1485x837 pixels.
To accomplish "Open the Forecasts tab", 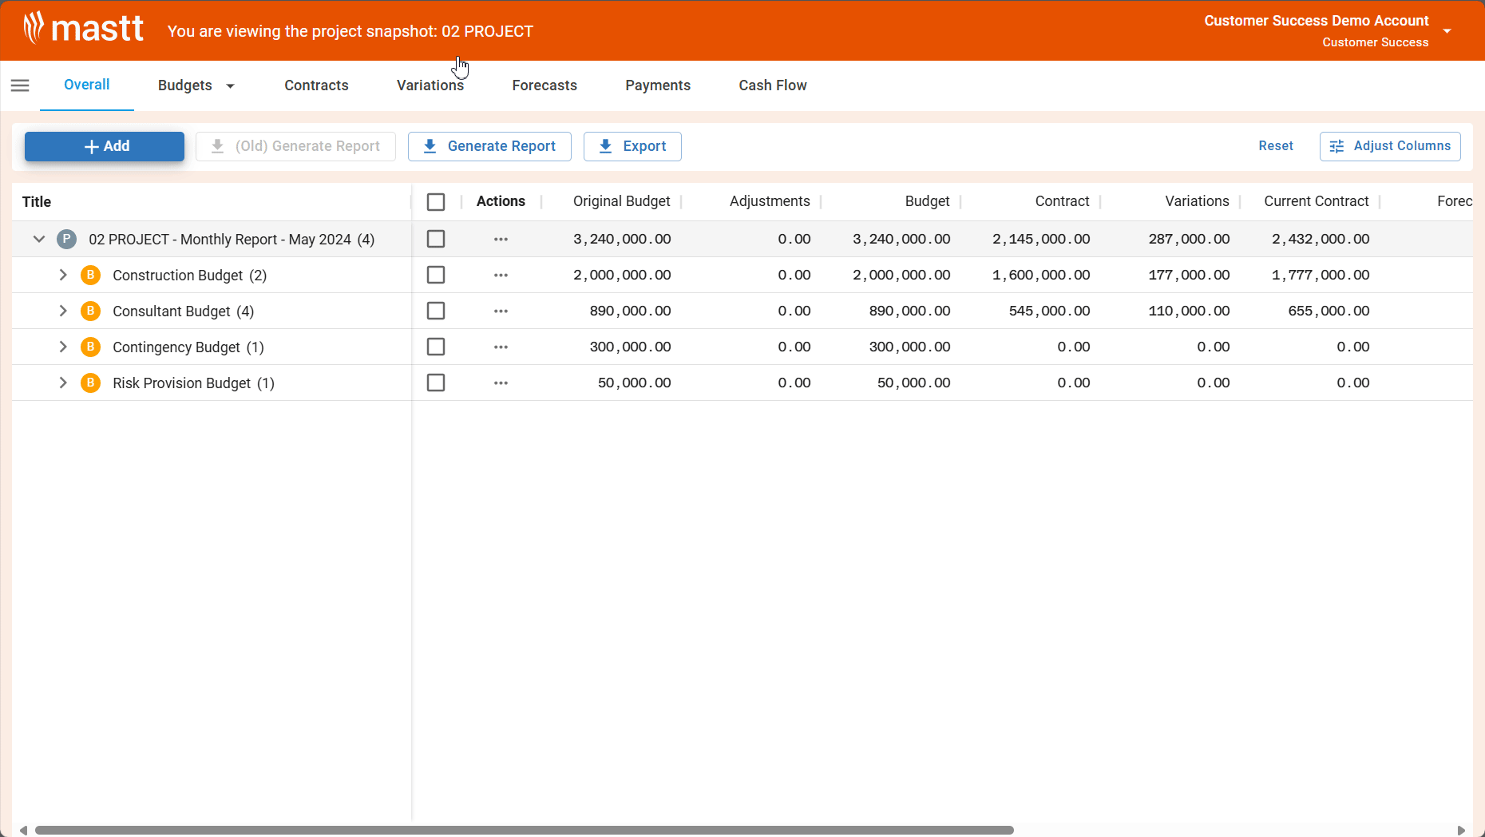I will (x=544, y=85).
